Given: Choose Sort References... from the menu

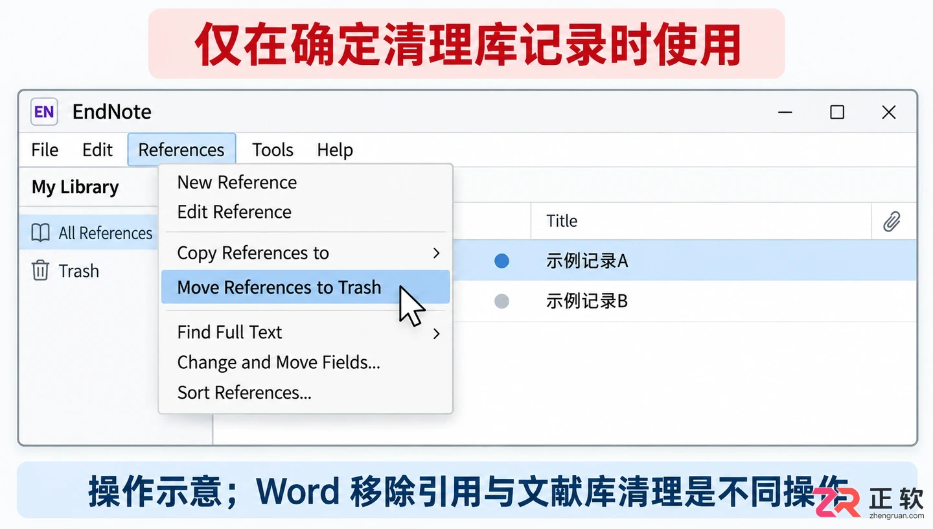Looking at the screenshot, I should click(244, 392).
